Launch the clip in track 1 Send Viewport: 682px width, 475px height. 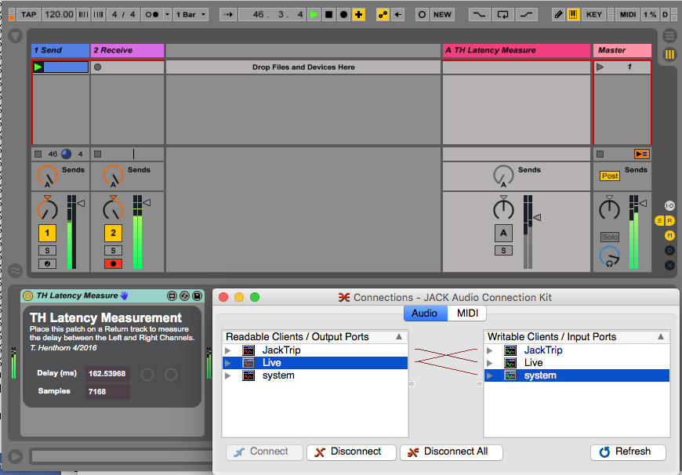(x=38, y=67)
